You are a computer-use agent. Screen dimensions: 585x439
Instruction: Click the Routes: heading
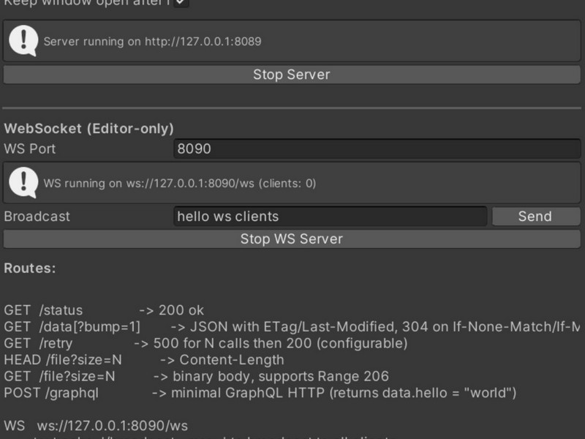click(x=30, y=269)
